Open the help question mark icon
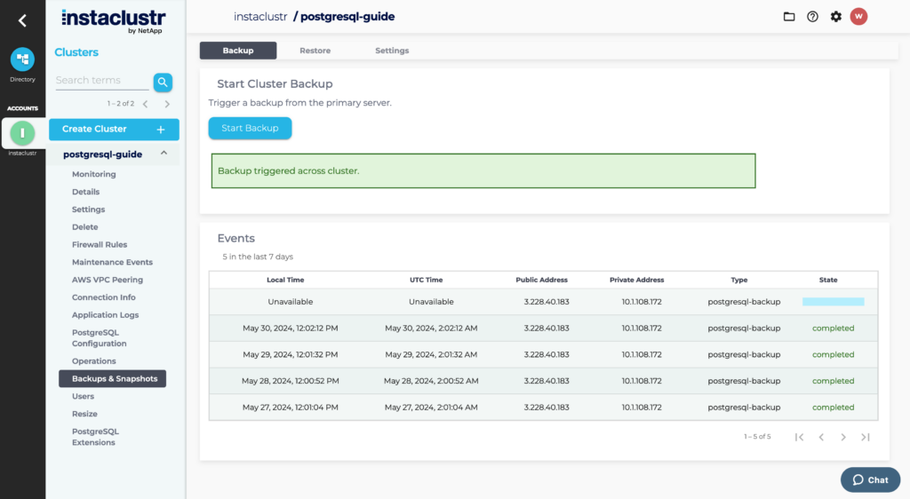Screen dimensions: 910x499 coord(812,17)
